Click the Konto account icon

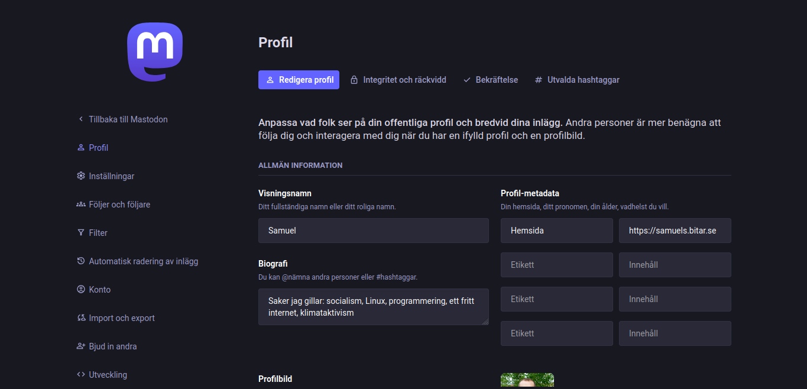pos(80,289)
